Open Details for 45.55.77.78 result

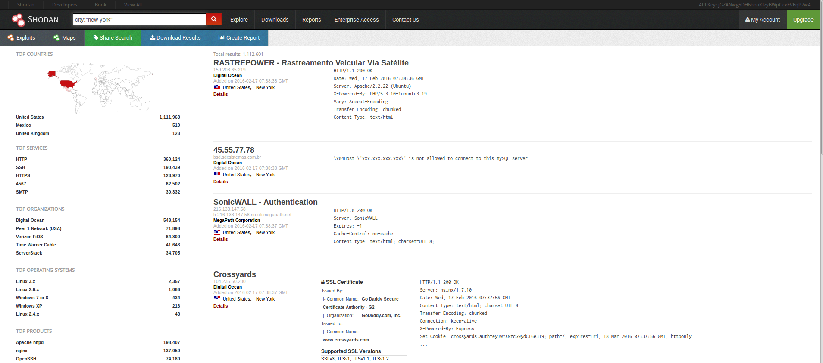220,181
